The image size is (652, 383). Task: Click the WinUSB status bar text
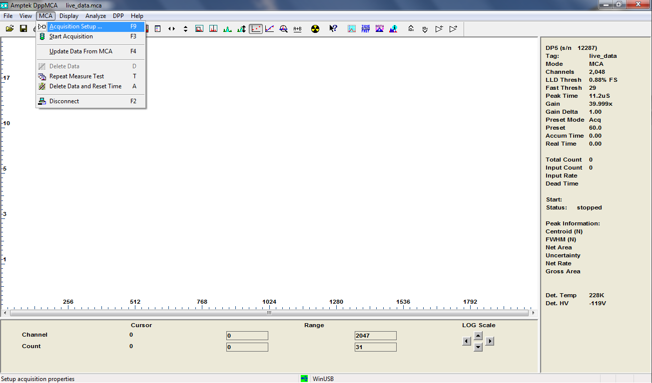[323, 379]
